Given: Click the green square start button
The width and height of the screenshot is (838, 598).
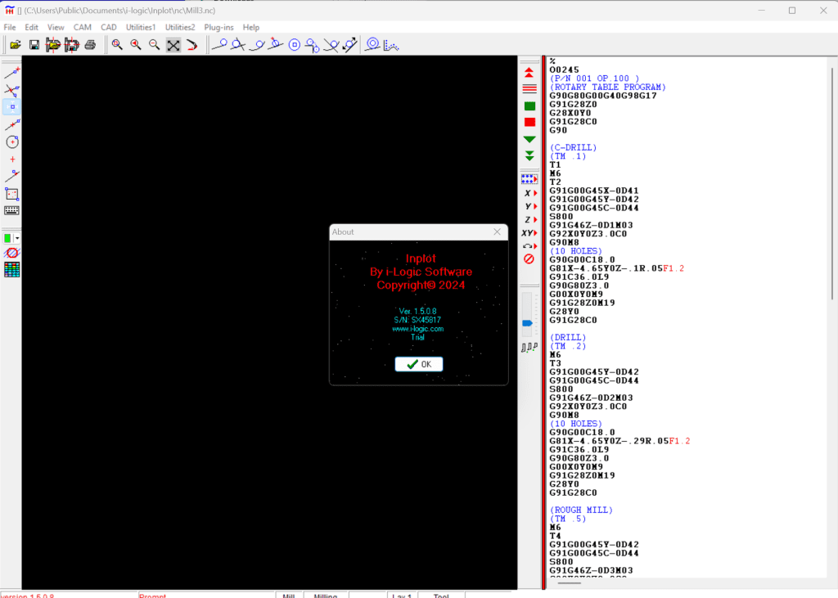Looking at the screenshot, I should pyautogui.click(x=529, y=106).
